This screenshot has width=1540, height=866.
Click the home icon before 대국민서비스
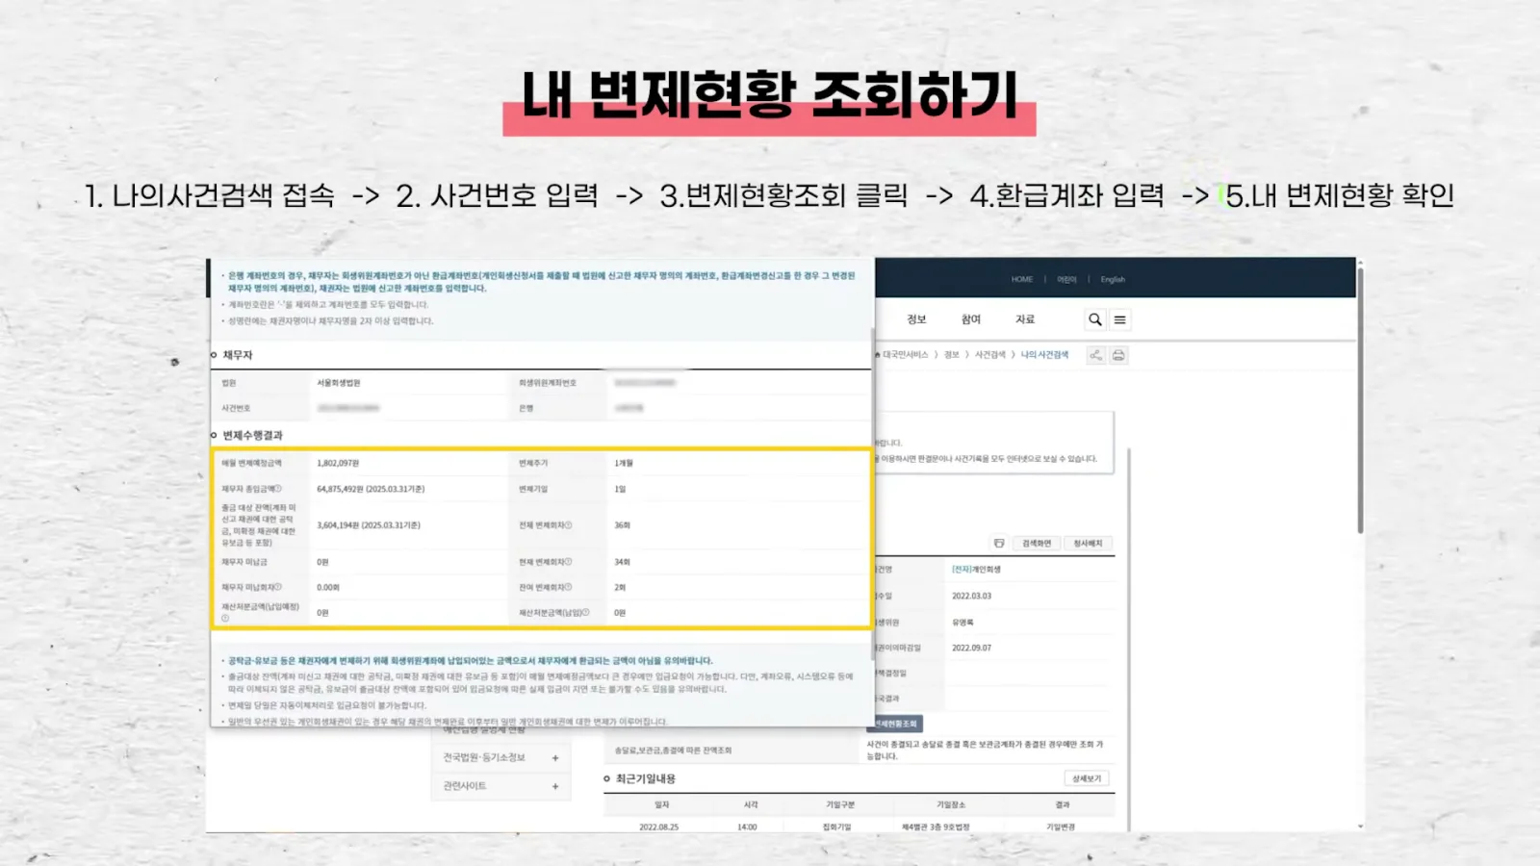[877, 355]
